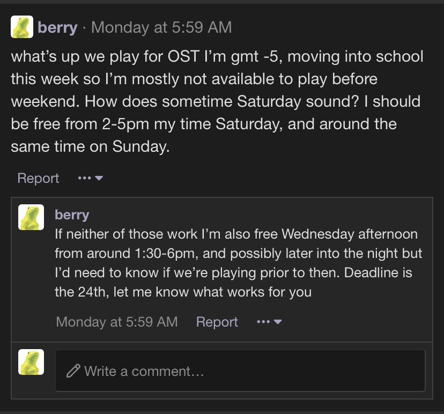Open berry's profile from the post header username

coord(57,27)
